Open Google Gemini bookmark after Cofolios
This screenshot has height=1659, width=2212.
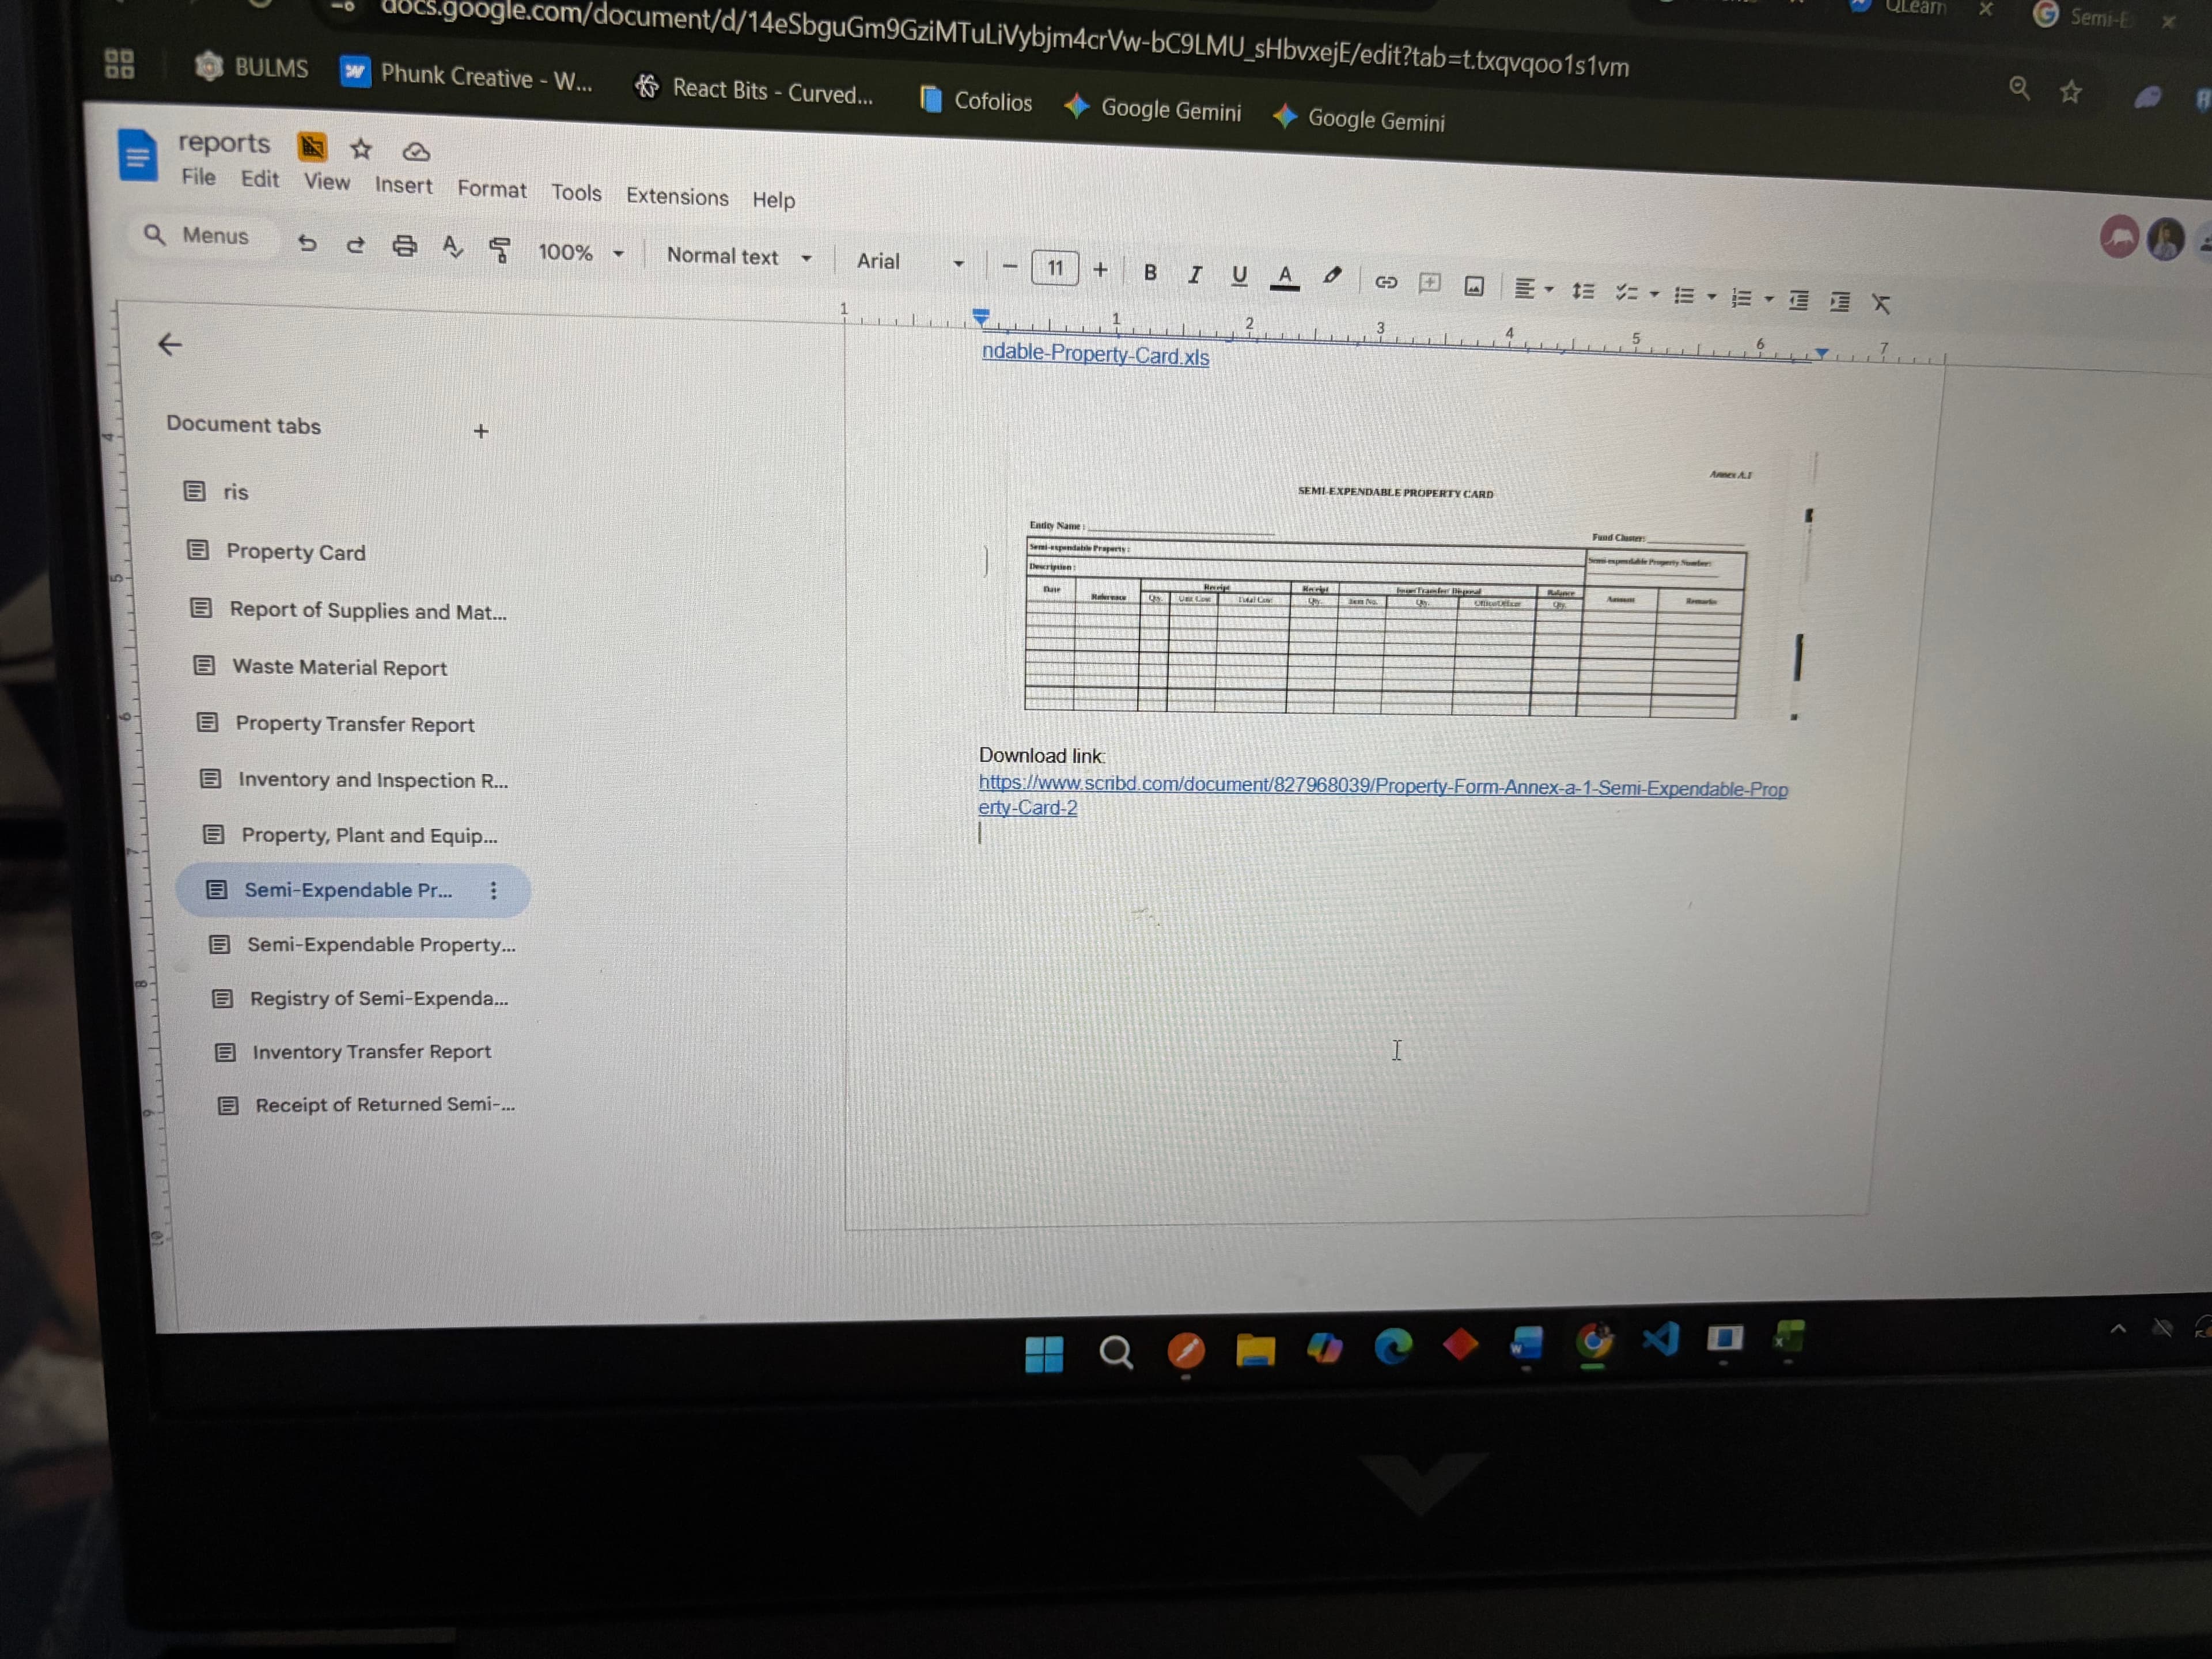(1153, 108)
